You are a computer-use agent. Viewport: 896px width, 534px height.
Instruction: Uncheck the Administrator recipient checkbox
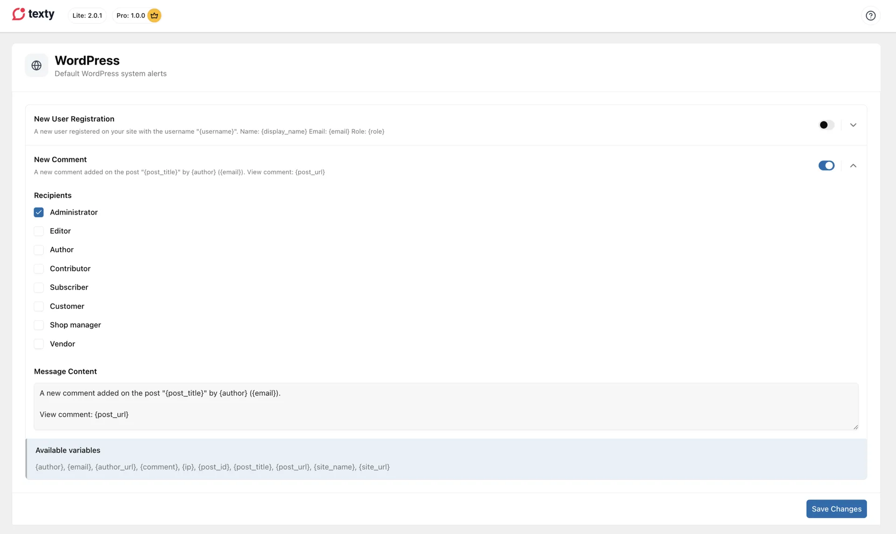[39, 212]
